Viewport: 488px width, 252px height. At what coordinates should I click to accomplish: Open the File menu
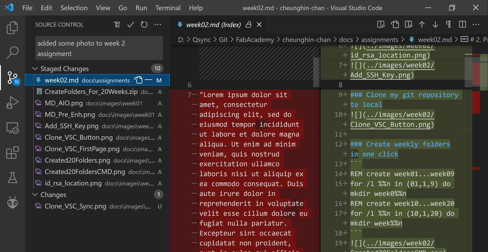pyautogui.click(x=27, y=8)
